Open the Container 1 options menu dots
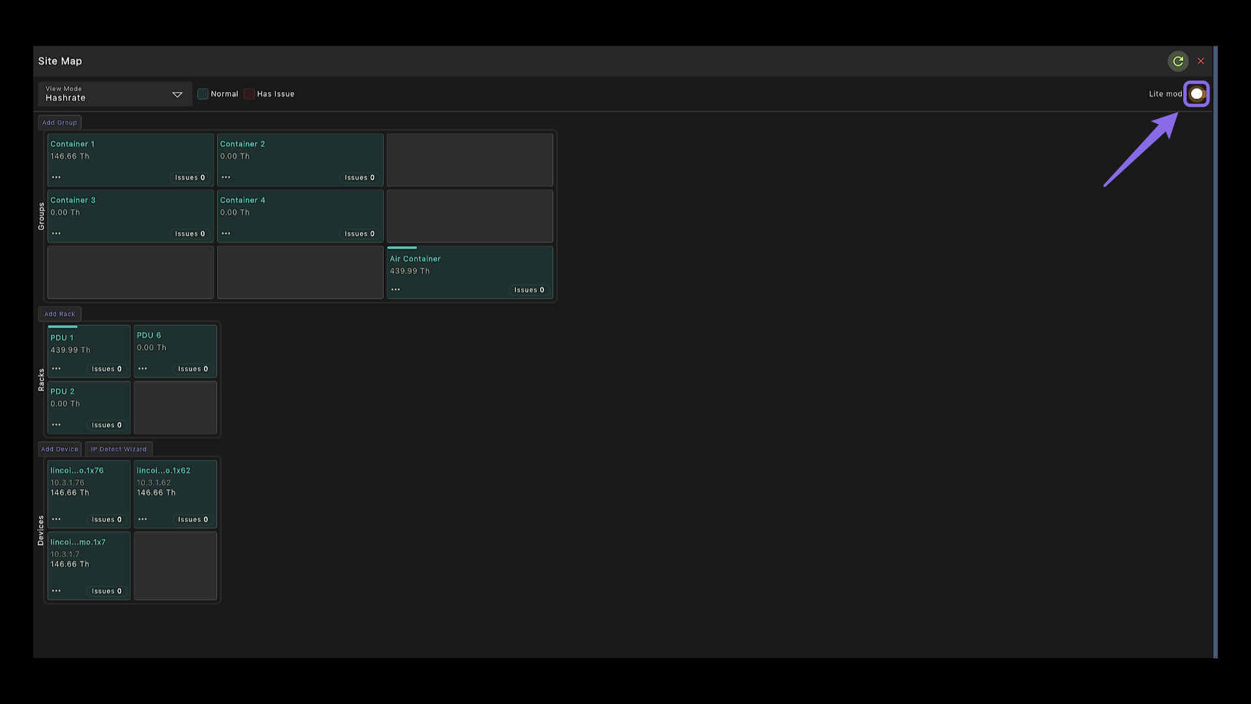This screenshot has width=1251, height=704. pyautogui.click(x=56, y=177)
